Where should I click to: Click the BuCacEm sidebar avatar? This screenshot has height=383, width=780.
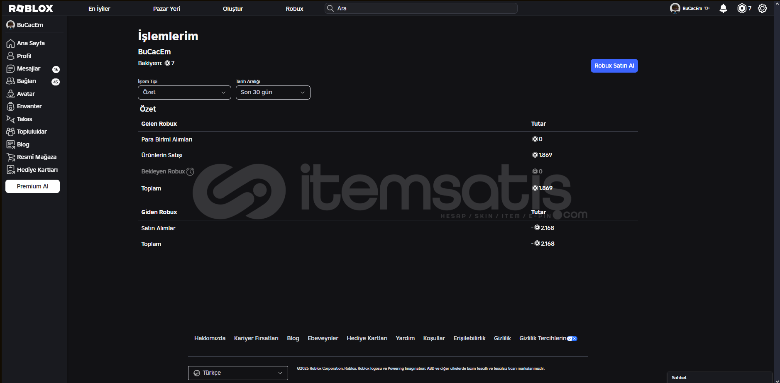pos(11,25)
